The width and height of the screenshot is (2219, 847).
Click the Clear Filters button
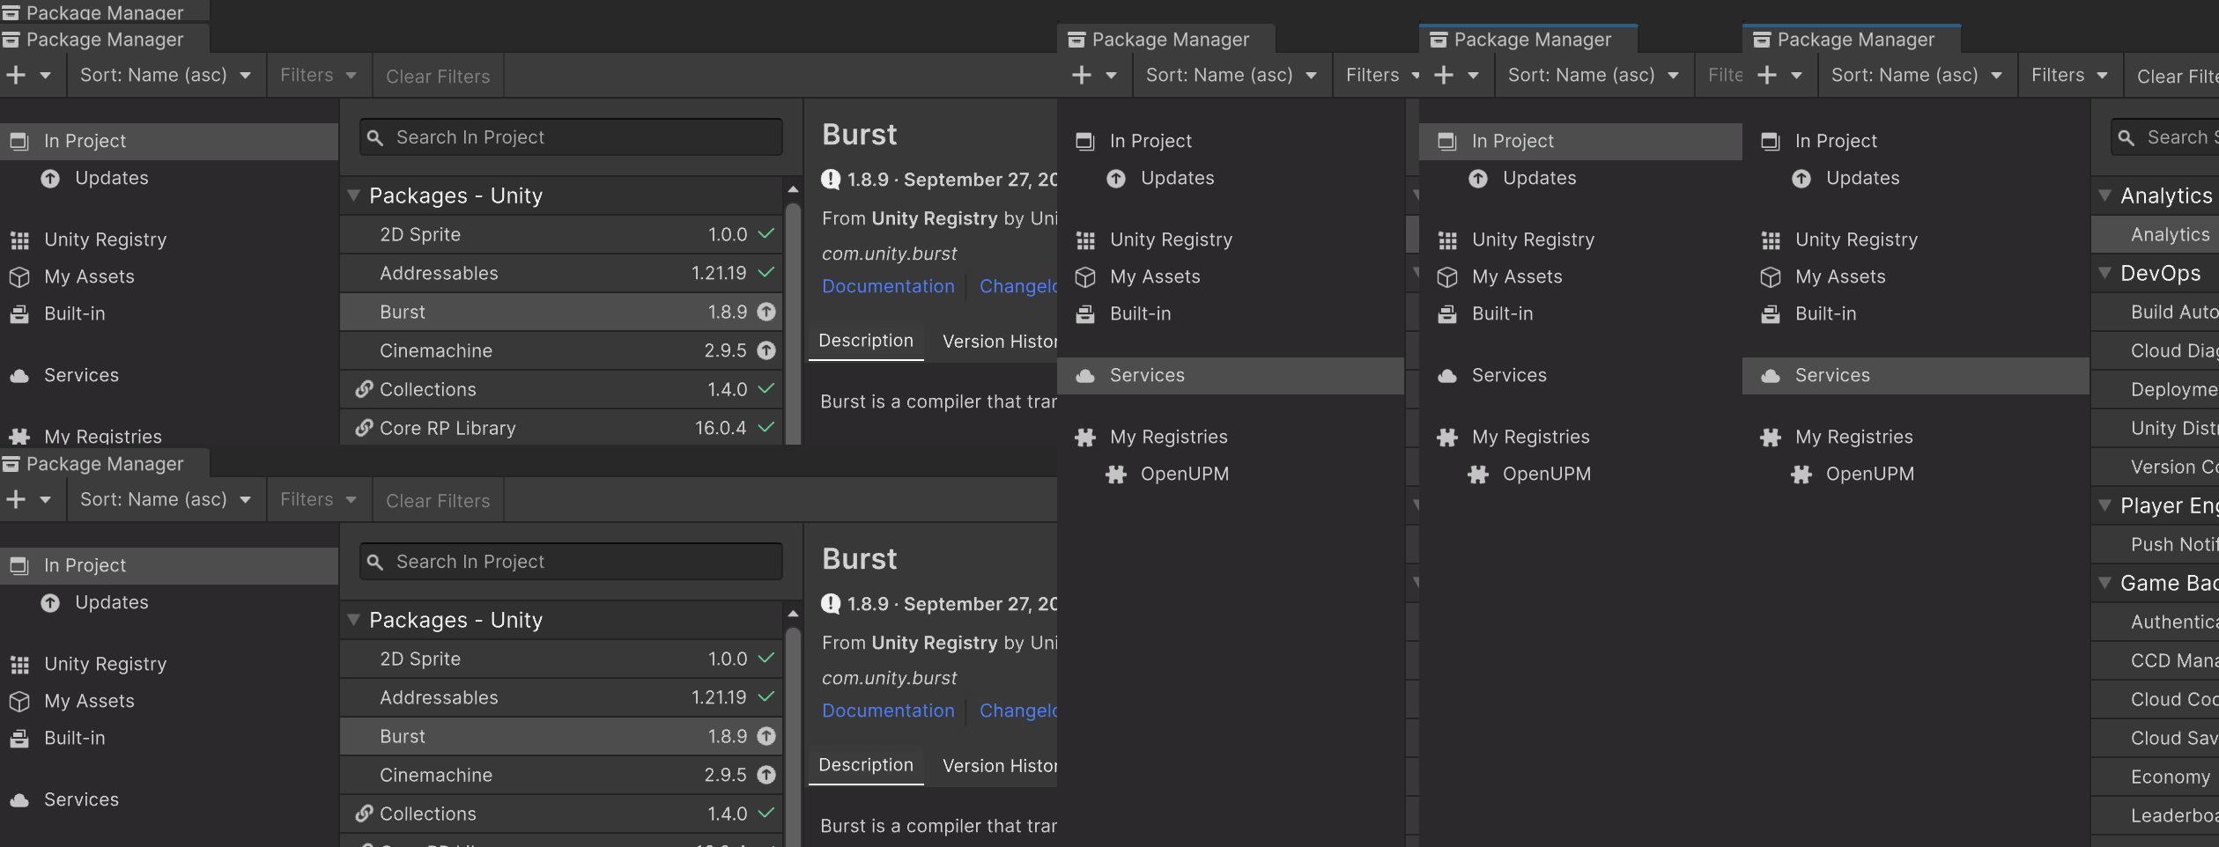pyautogui.click(x=438, y=76)
